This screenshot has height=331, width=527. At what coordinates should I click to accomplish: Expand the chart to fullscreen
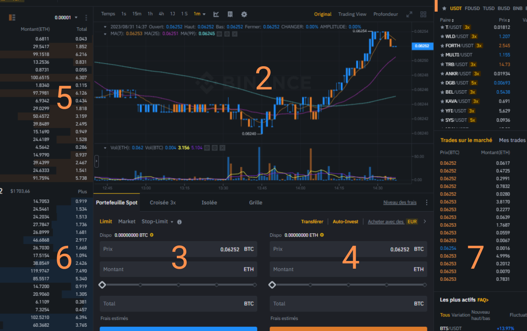coord(409,14)
